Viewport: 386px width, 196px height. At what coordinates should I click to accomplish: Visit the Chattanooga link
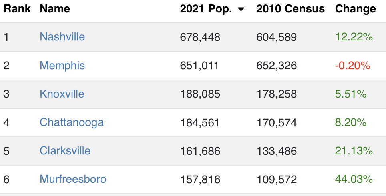72,122
